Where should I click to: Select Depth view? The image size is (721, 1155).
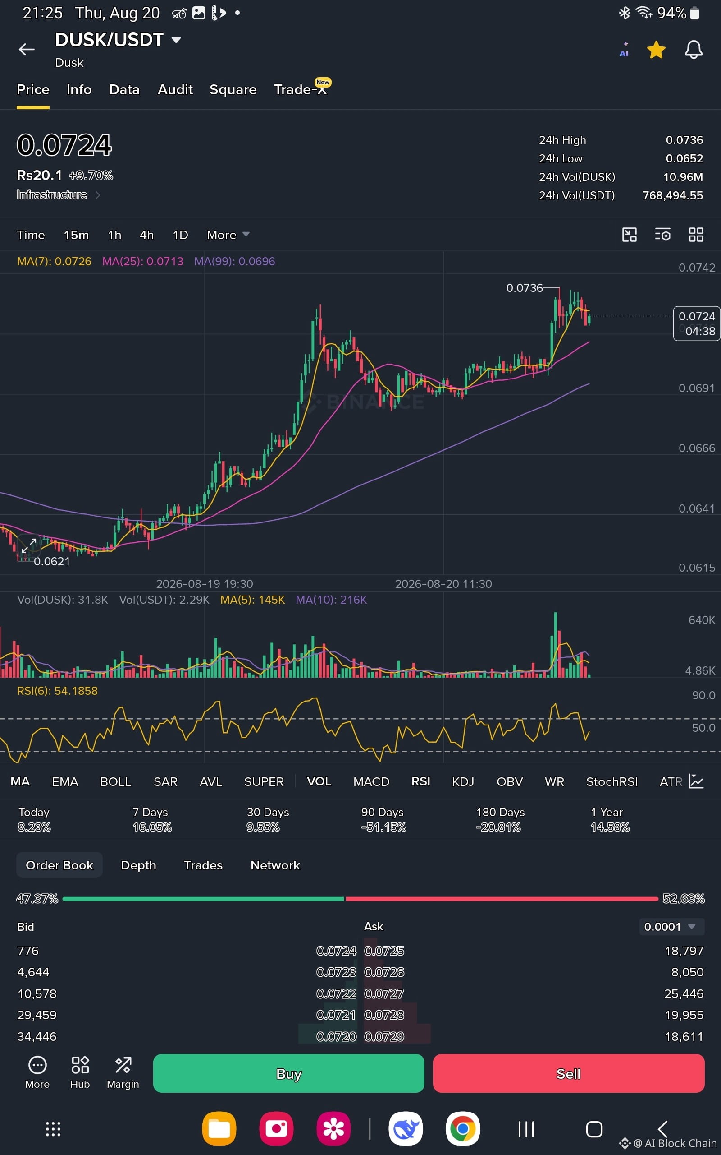pos(138,865)
